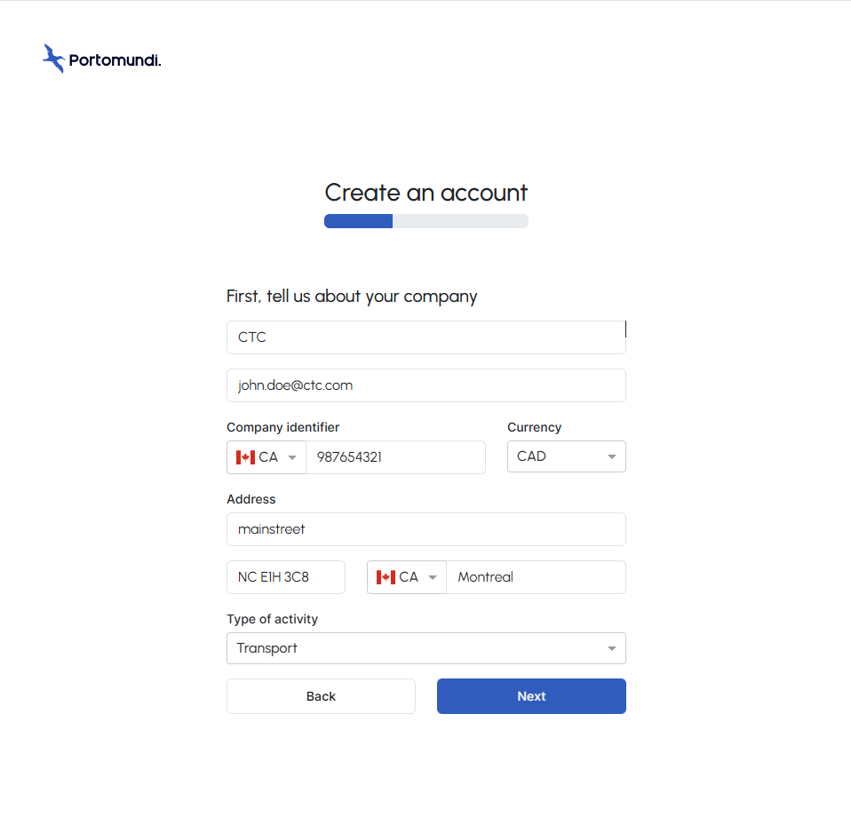Click postal code field NC E1H 3C8

[285, 577]
